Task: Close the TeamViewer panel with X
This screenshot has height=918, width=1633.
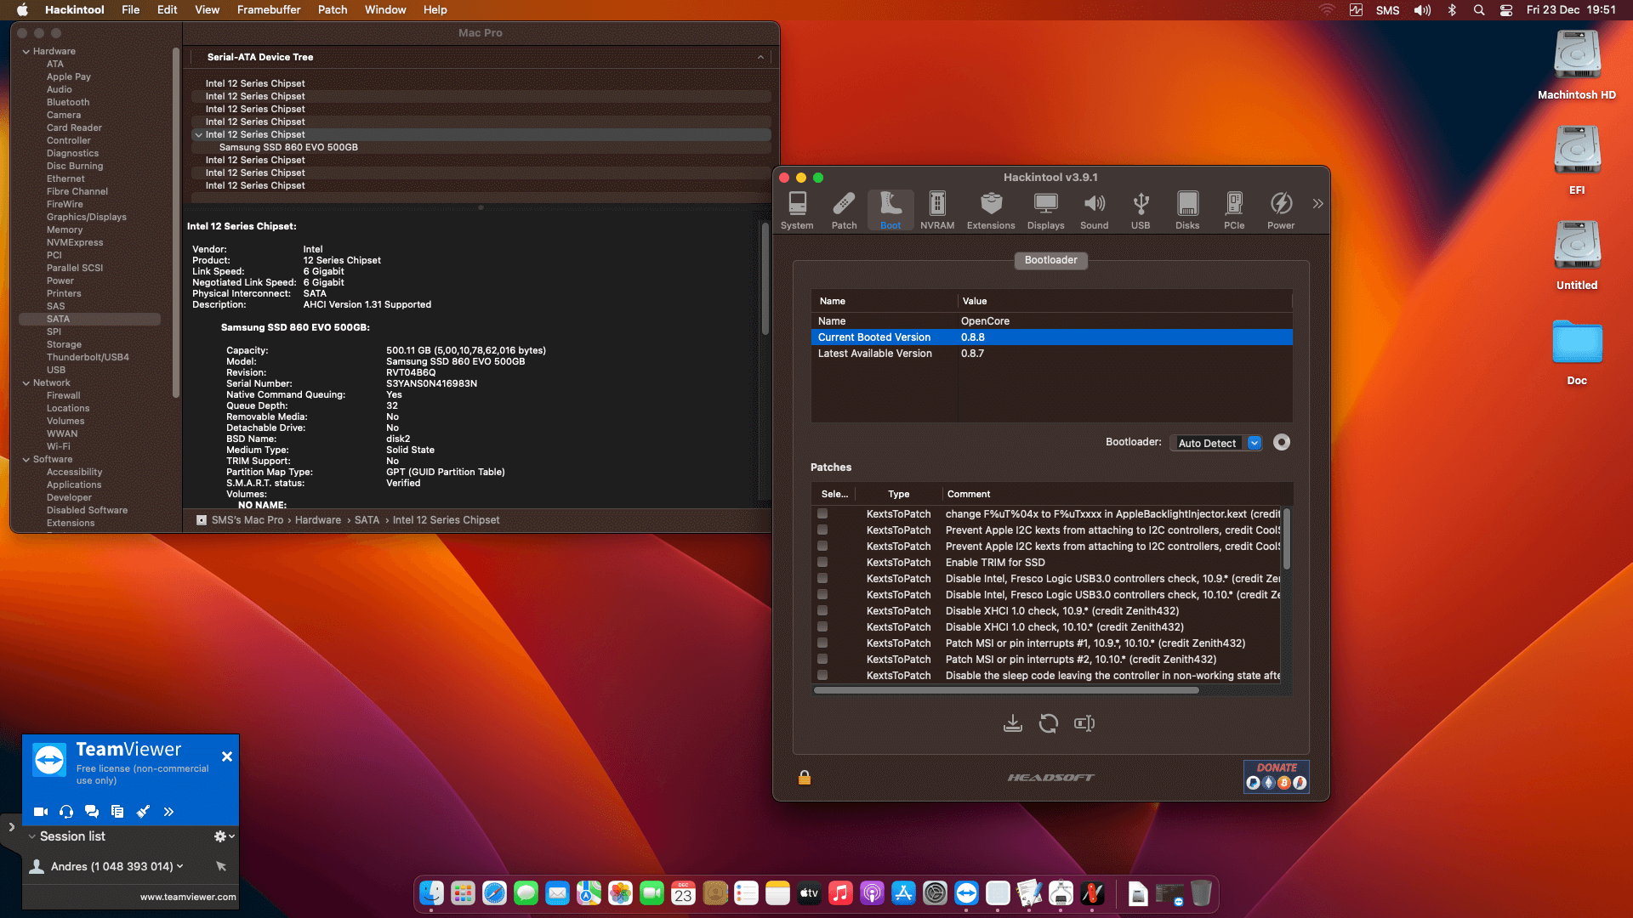Action: pyautogui.click(x=227, y=756)
